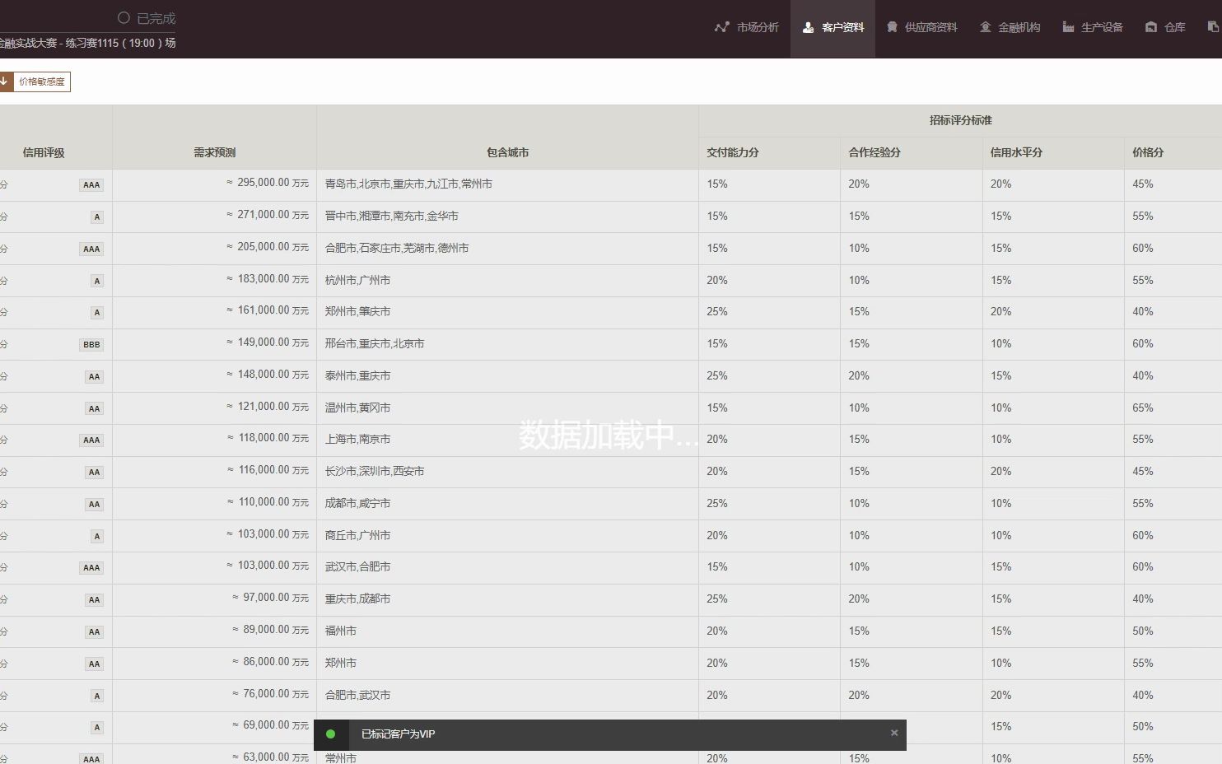This screenshot has width=1222, height=764.
Task: Click the A badge in the 271,000.00 row
Action: click(x=97, y=217)
